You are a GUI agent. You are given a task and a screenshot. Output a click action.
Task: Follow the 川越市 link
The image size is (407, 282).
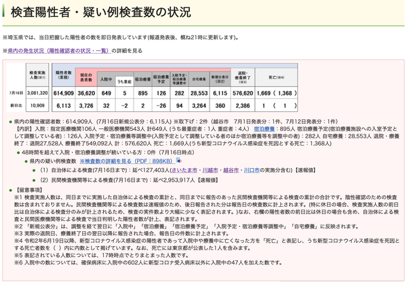coord(210,170)
